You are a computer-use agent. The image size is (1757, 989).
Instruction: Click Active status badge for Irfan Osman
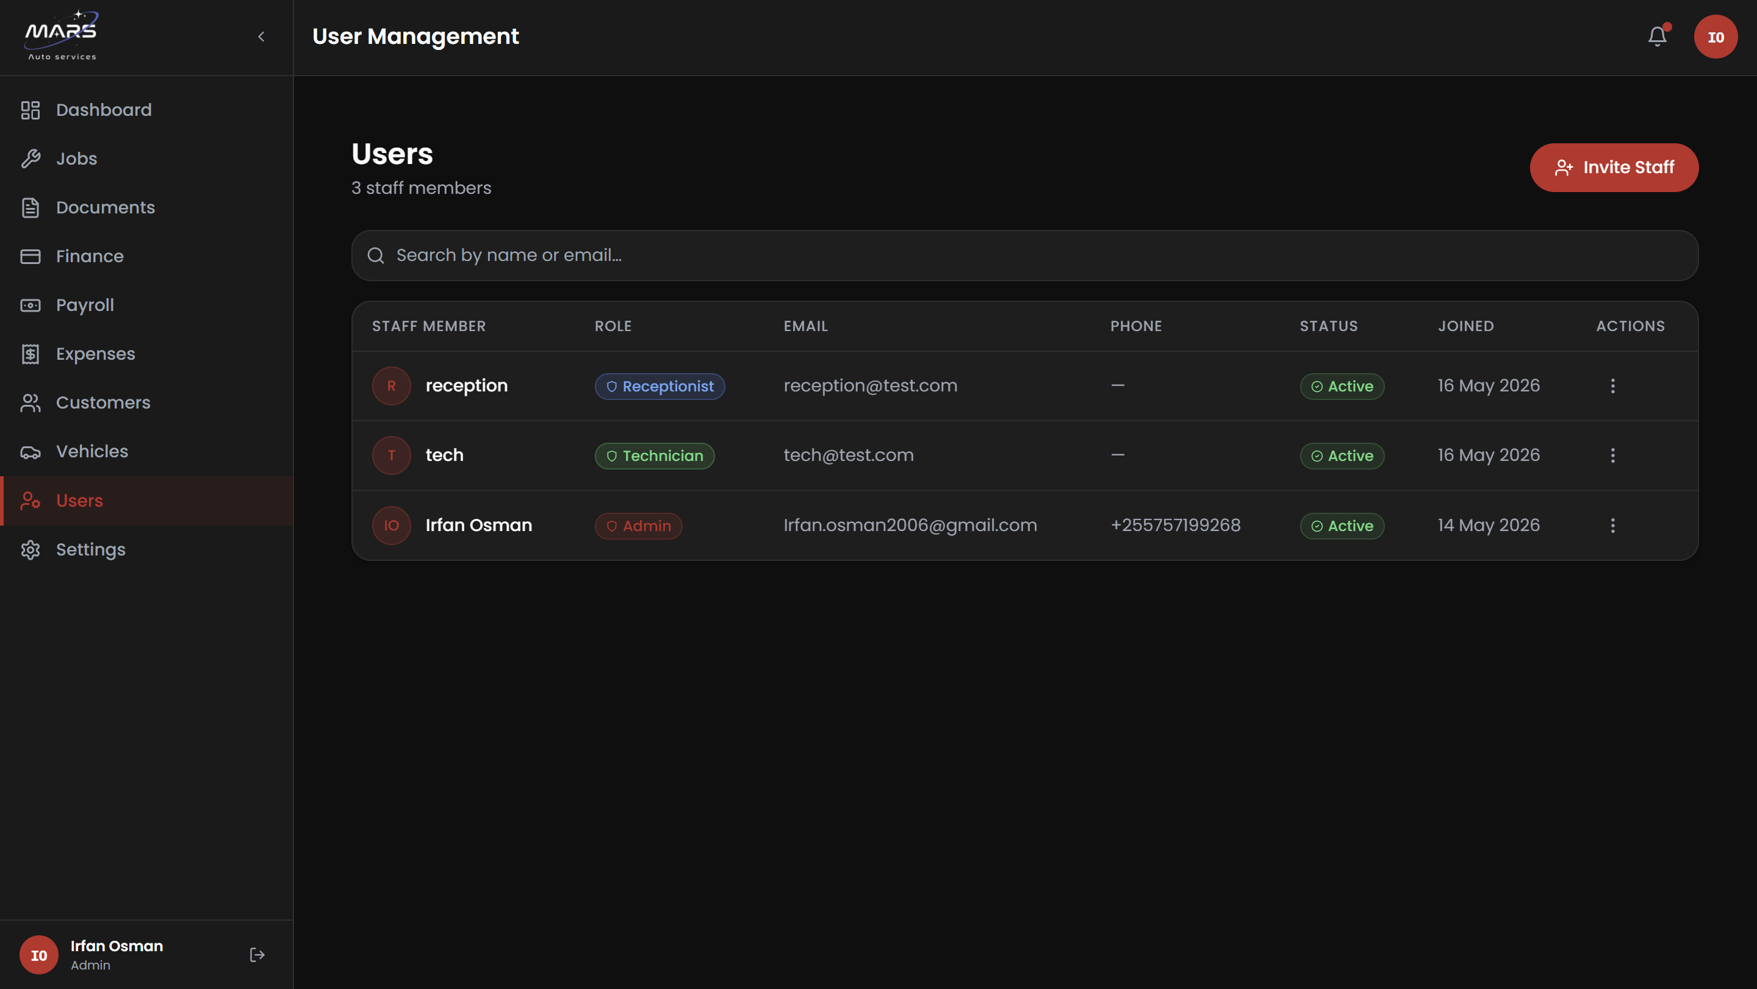[x=1342, y=526]
